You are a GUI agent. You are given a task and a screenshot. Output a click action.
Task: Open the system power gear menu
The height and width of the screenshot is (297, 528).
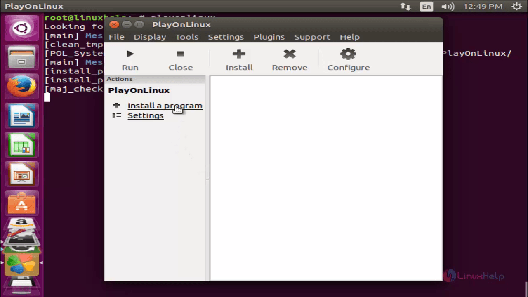coord(516,6)
